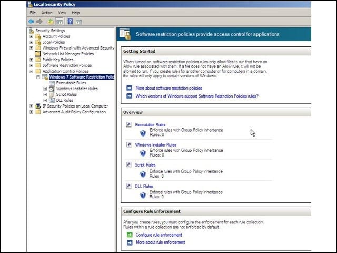Click shortcut icon next to DLL Rules overview
Viewport: 337px width, 253px height.
point(128,186)
